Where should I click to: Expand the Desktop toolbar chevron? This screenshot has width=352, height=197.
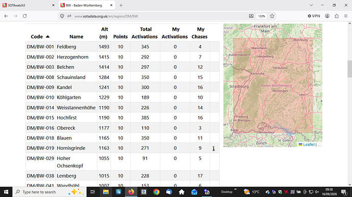(235, 189)
